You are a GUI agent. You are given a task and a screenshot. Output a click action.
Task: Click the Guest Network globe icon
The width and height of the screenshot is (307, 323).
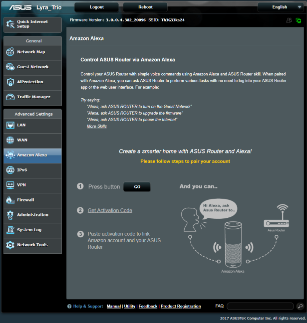pos(10,67)
